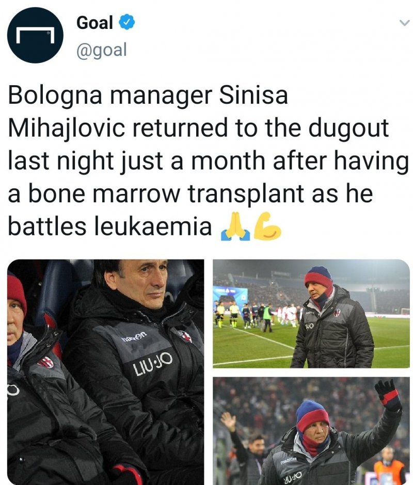The width and height of the screenshot is (413, 485).
Task: Click the Bologna crest on the grey jacket
Action: point(184,336)
